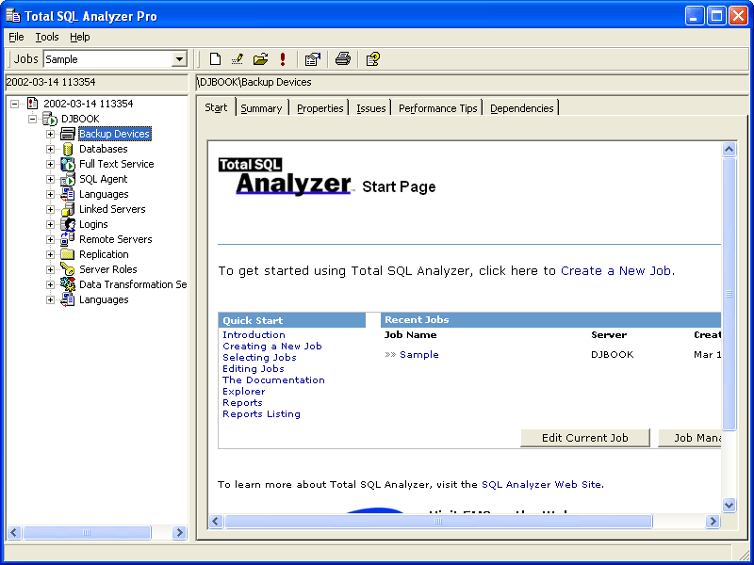
Task: Click the Linked Servers icon
Action: pos(68,209)
